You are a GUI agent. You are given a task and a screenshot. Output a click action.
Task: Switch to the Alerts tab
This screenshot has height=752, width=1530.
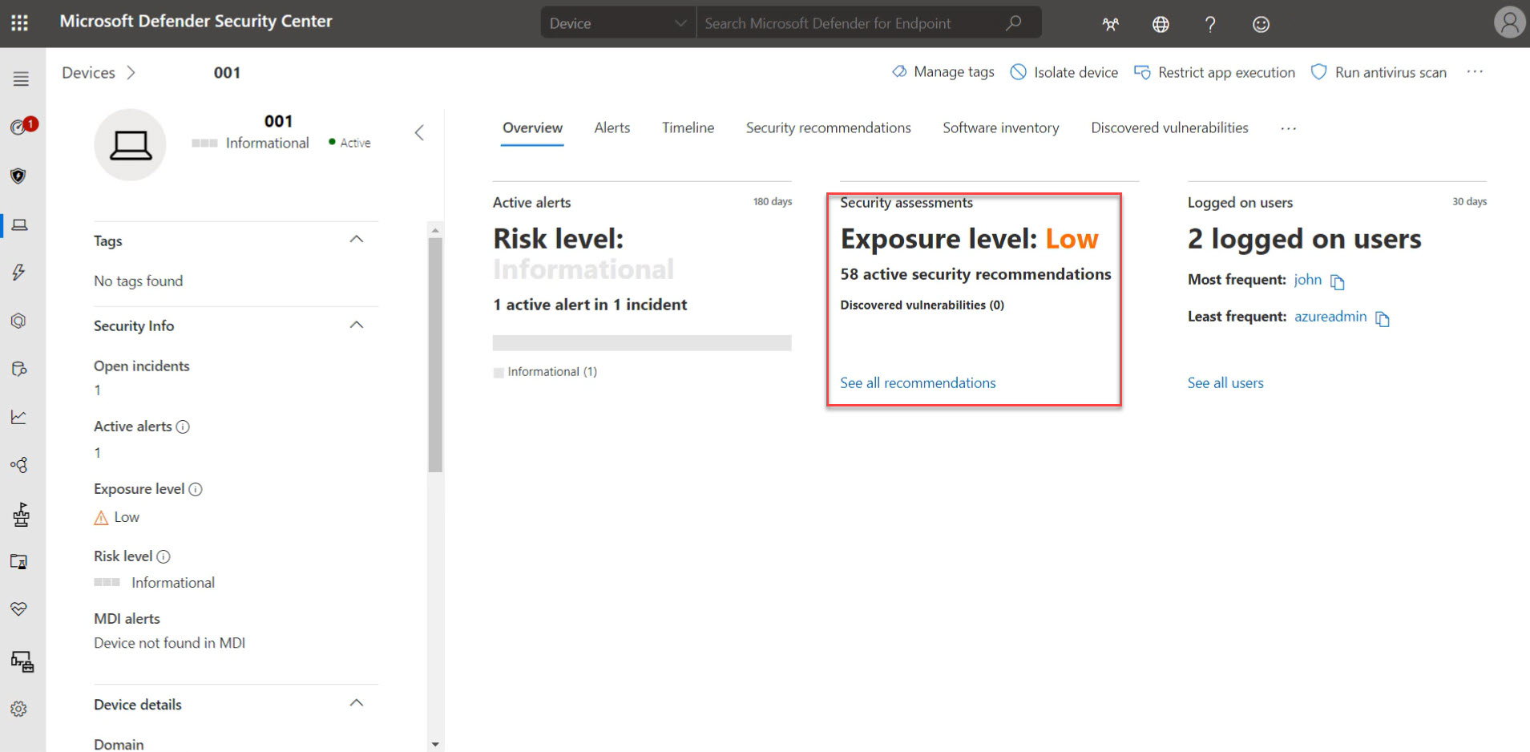click(x=612, y=127)
